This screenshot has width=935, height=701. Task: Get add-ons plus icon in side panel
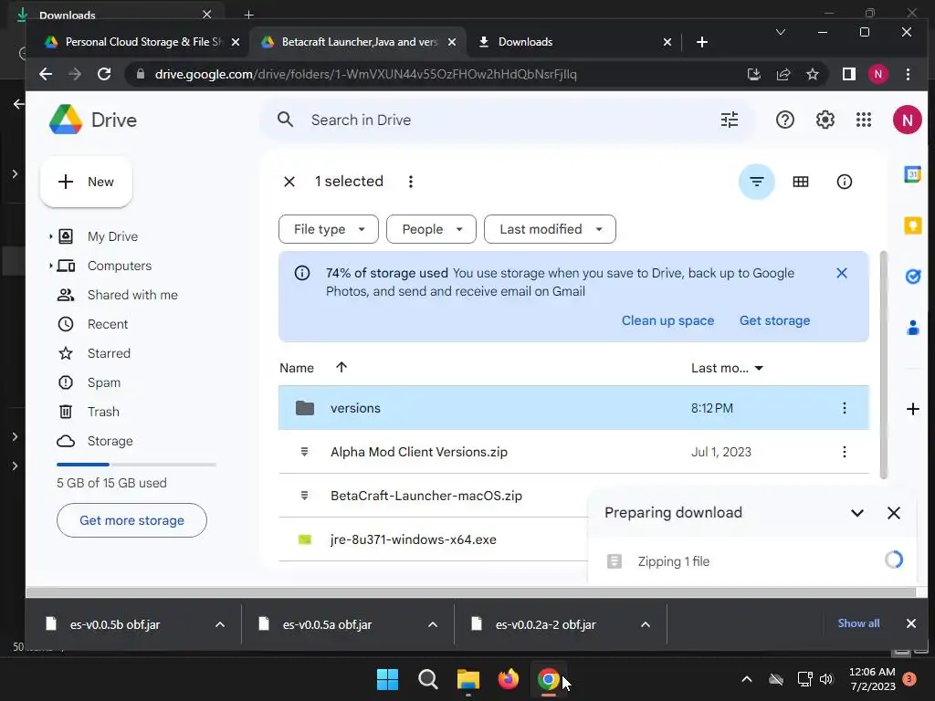912,409
